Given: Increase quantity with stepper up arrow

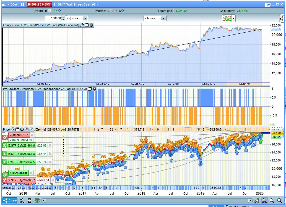Looking at the screenshot, I should [63, 17].
